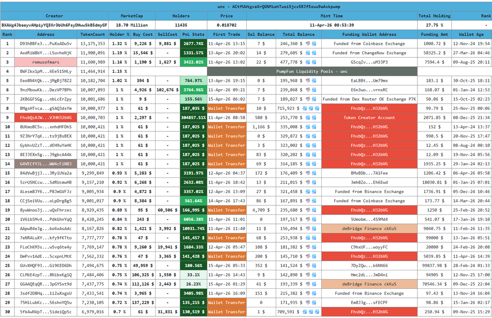Viewport: 492px width, 318px height.
Task: Click the shark icon beside 141,524 $ balance
Action: (x=308, y=265)
